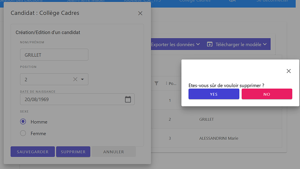Click the SAUVEGARDER button

pos(33,152)
